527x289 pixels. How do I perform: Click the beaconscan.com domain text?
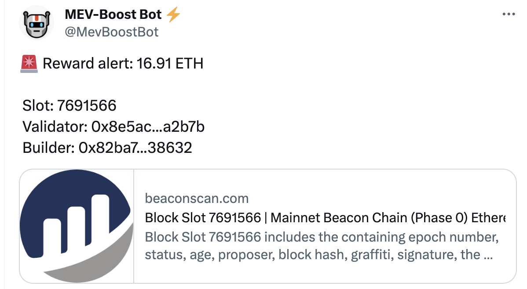[197, 199]
